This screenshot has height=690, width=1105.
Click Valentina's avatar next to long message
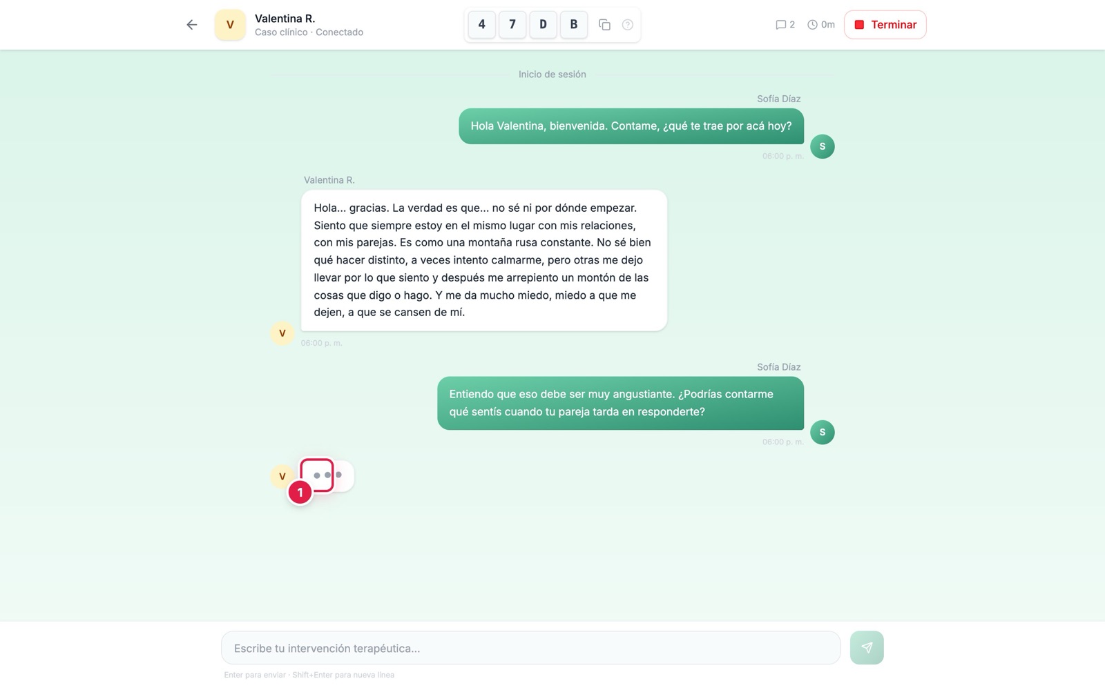point(282,333)
